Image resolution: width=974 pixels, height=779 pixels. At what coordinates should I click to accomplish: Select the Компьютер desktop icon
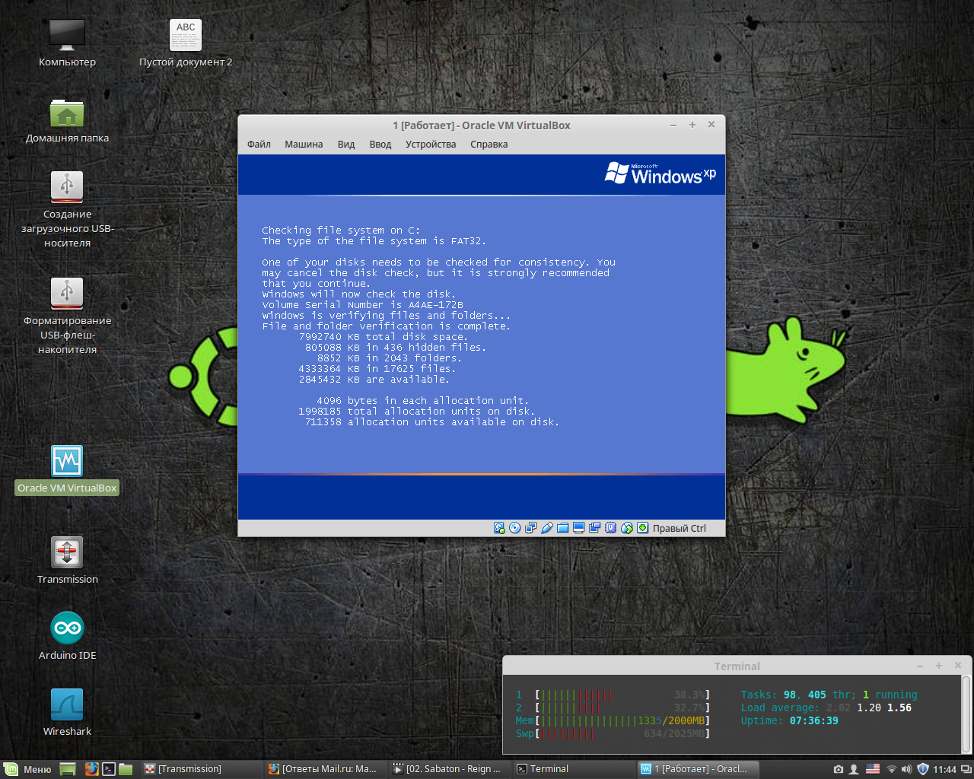(x=67, y=44)
